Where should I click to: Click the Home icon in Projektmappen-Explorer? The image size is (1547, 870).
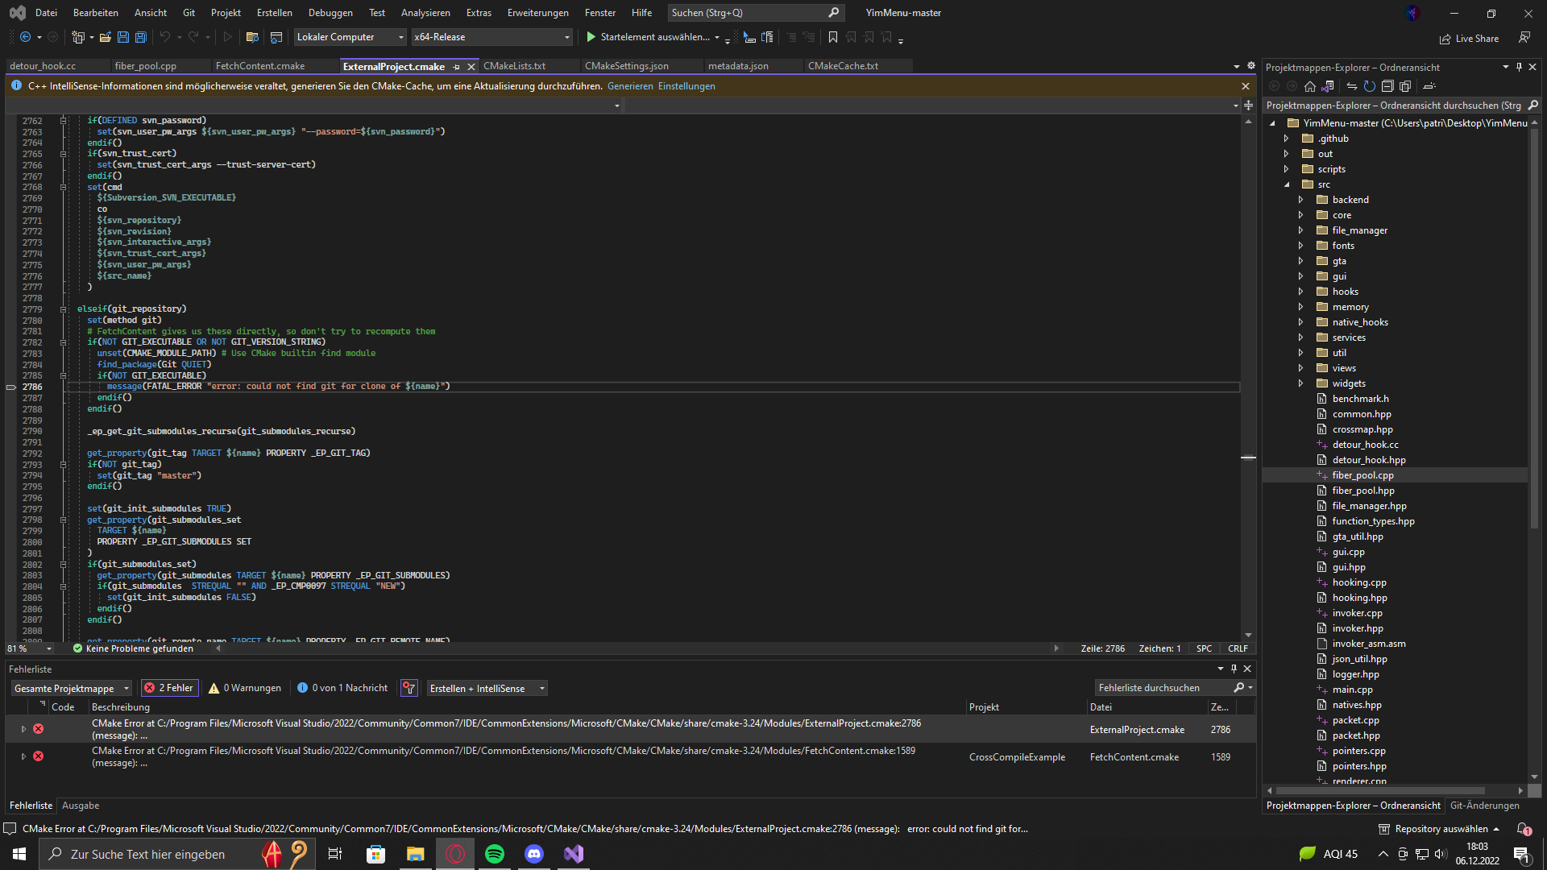coord(1309,86)
